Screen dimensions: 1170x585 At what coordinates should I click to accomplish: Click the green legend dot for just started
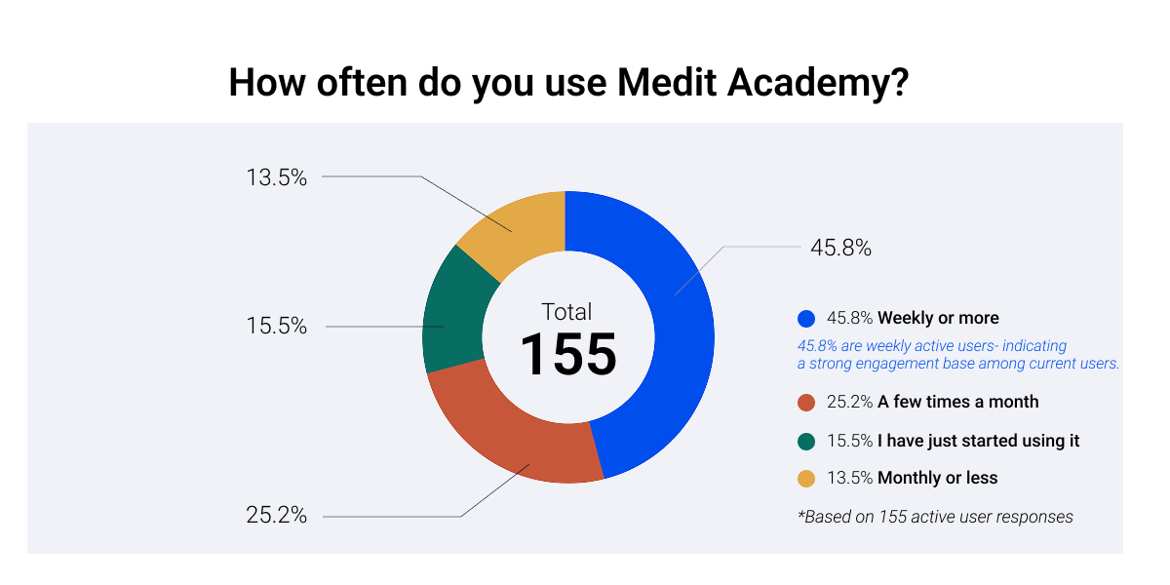point(805,441)
